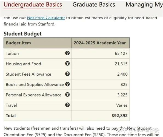Follow the Net Price Calculator link
Image resolution: width=163 pixels, height=137 pixels.
[x=46, y=18]
